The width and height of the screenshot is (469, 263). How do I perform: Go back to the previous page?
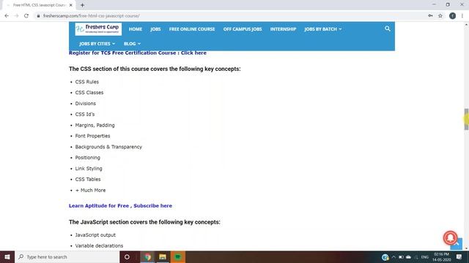tap(7, 16)
